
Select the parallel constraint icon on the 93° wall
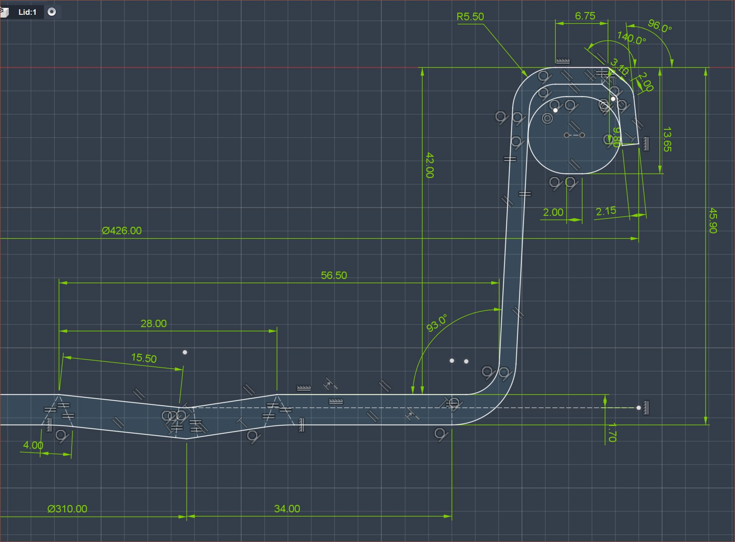[518, 314]
